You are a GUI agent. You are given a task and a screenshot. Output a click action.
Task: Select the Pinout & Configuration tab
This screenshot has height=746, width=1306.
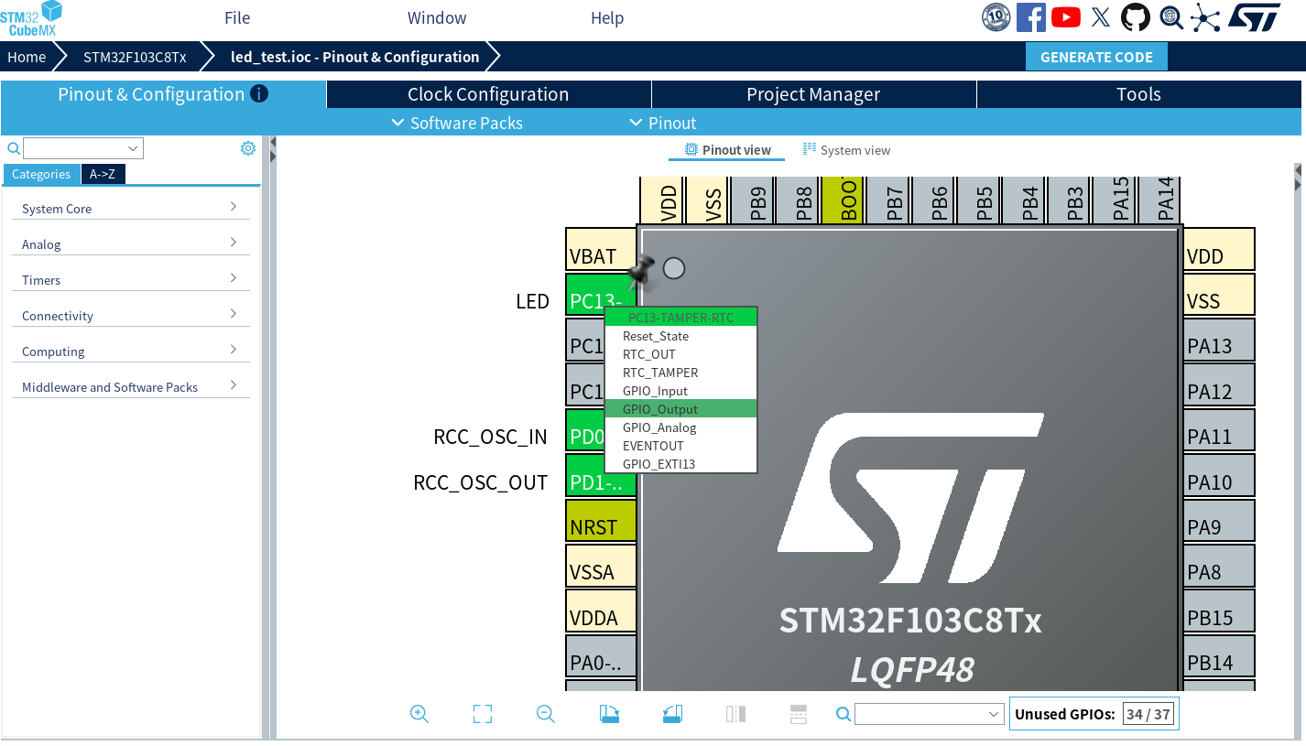click(x=163, y=94)
